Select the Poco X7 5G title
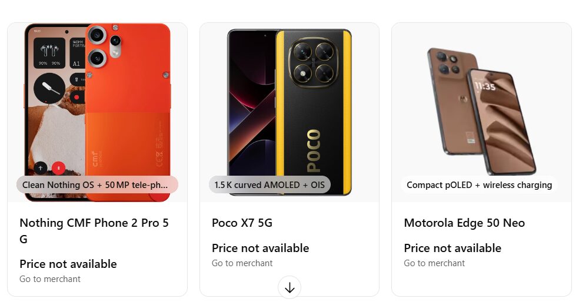579x302 pixels. (242, 223)
